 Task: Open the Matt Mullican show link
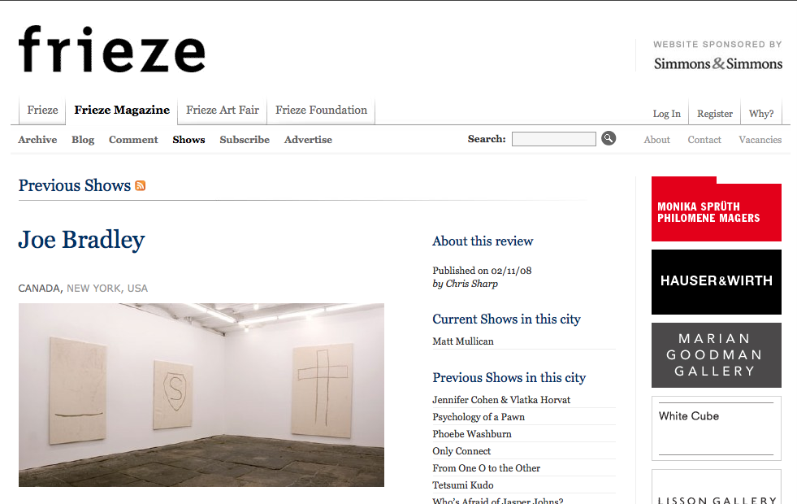463,341
